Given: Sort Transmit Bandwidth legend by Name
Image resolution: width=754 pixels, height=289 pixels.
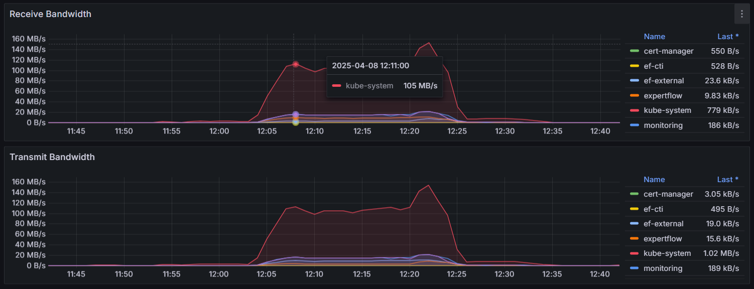Looking at the screenshot, I should 654,180.
